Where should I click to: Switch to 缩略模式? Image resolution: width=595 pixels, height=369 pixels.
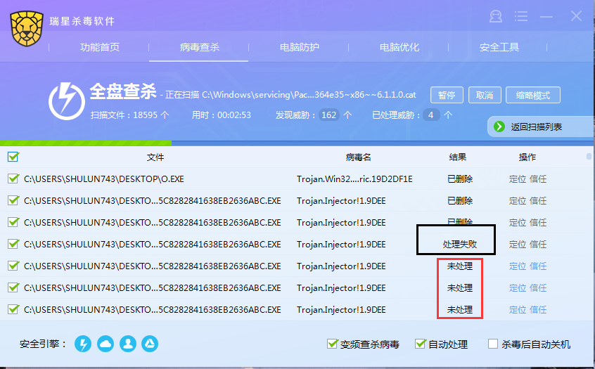point(533,95)
